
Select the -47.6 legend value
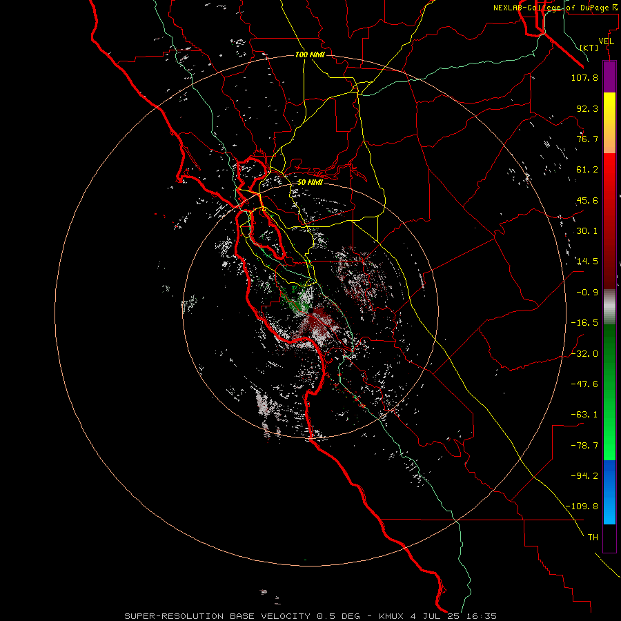click(584, 384)
